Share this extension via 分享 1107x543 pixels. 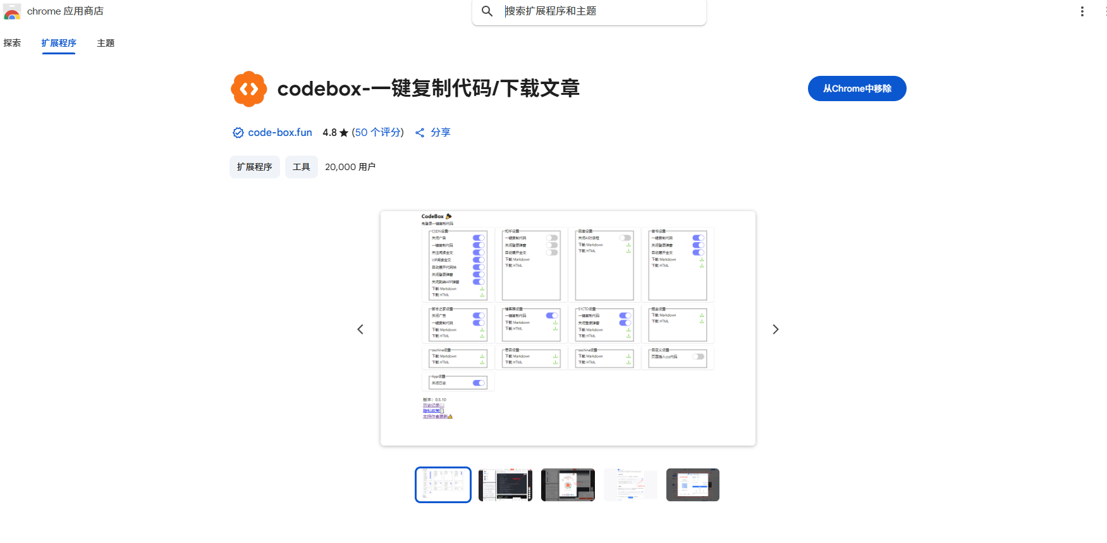coord(433,133)
